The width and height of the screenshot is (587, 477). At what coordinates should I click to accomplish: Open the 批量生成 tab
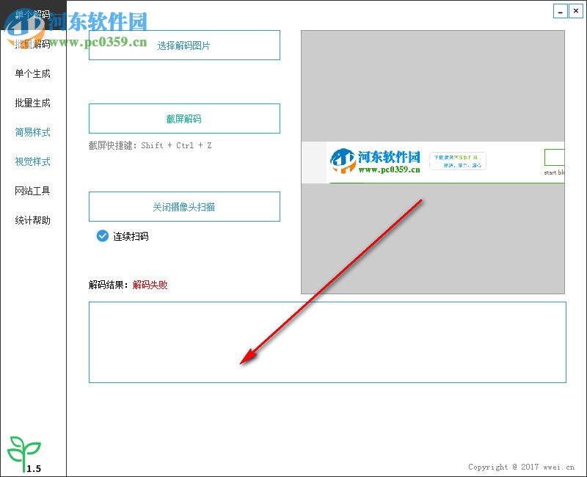(32, 103)
